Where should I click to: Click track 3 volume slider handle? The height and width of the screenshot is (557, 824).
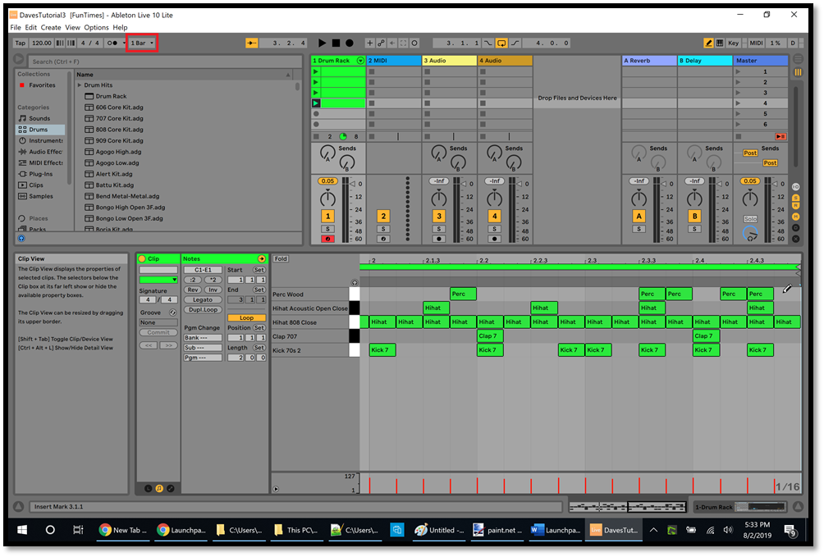coord(464,184)
